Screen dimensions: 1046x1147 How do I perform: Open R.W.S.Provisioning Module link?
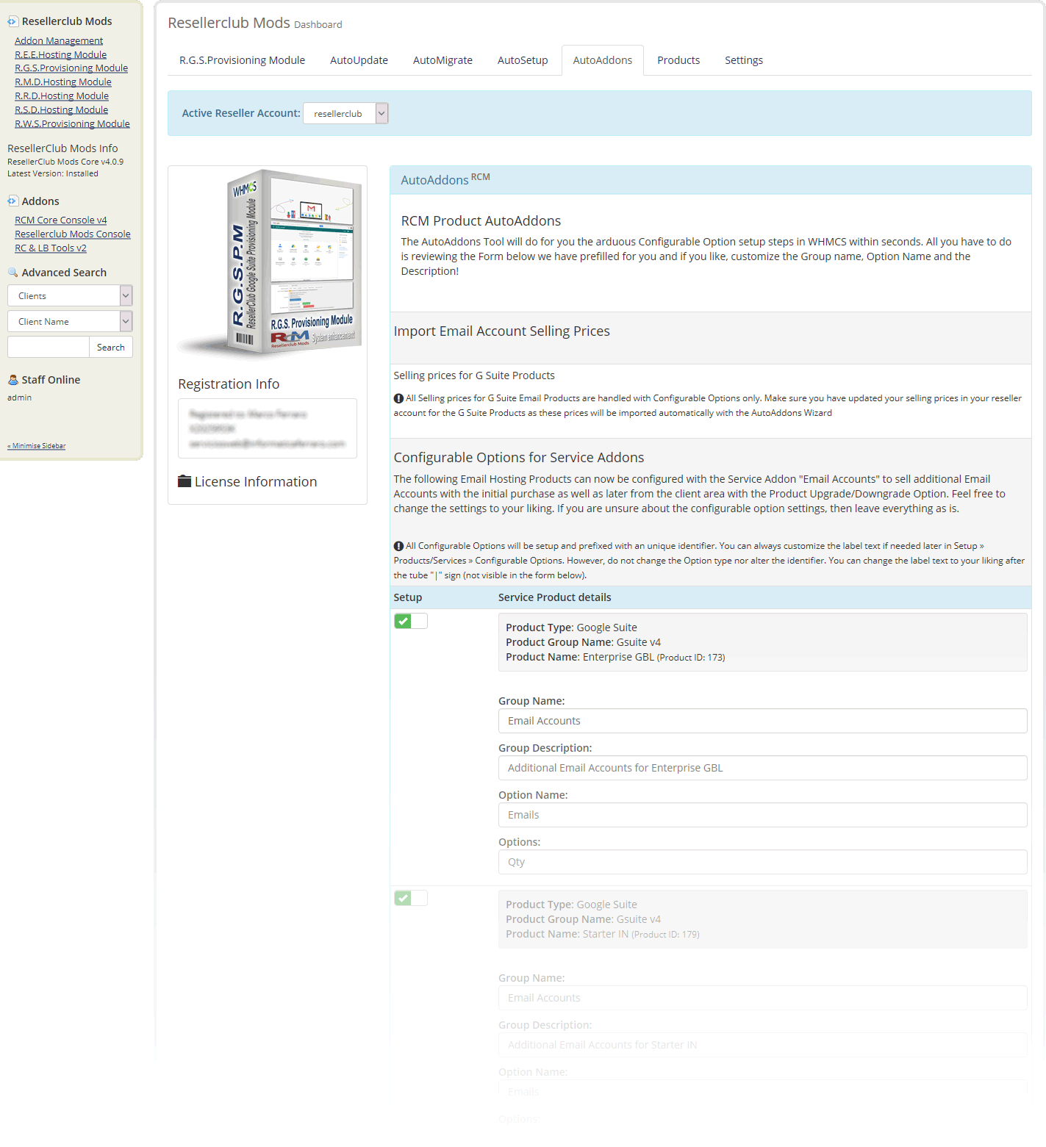(x=72, y=123)
